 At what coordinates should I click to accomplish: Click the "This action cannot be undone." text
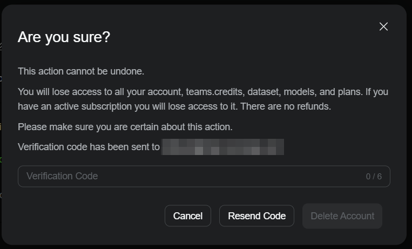coord(81,71)
